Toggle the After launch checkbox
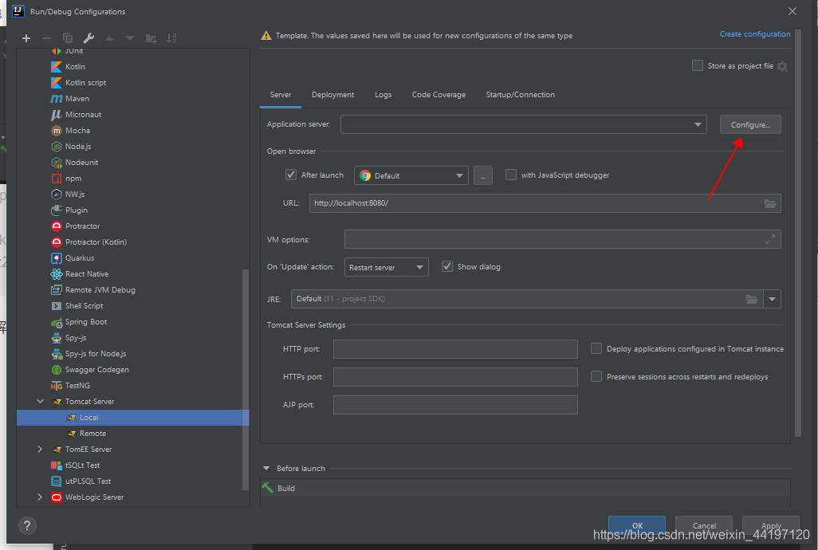This screenshot has width=818, height=550. (x=291, y=175)
